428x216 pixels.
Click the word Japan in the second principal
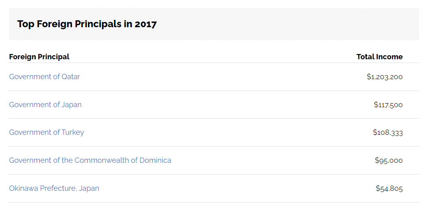71,105
